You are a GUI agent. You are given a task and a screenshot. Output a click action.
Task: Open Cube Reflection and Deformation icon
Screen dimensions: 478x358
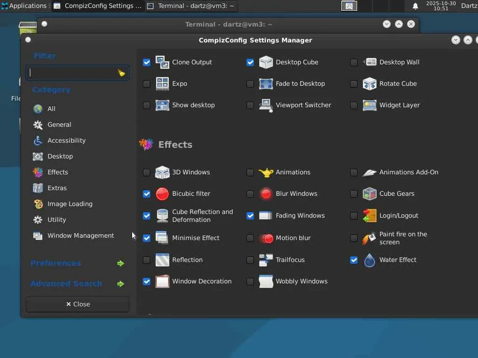tap(162, 215)
